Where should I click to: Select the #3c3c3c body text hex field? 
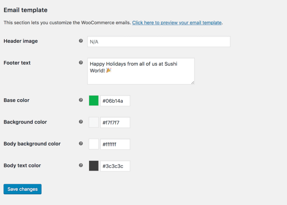(115, 166)
